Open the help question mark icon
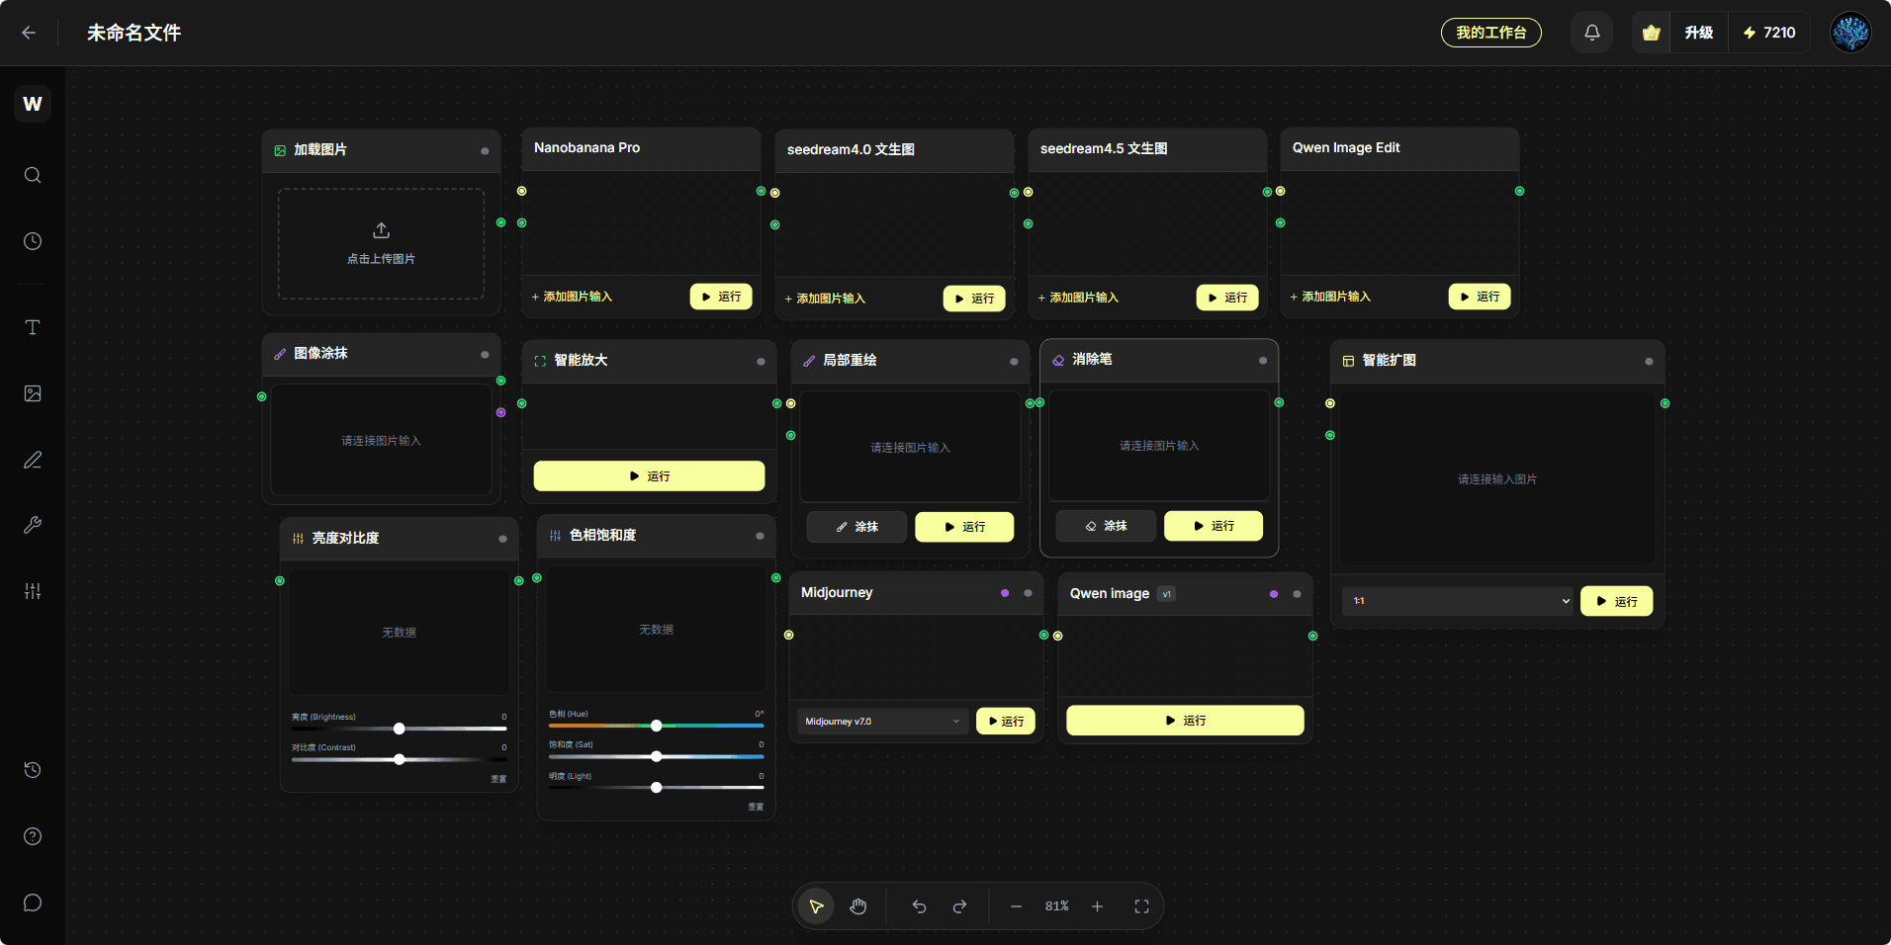Image resolution: width=1891 pixels, height=945 pixels. tap(33, 836)
